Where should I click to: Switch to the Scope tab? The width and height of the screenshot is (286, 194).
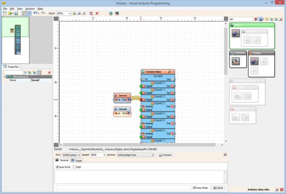76,160
